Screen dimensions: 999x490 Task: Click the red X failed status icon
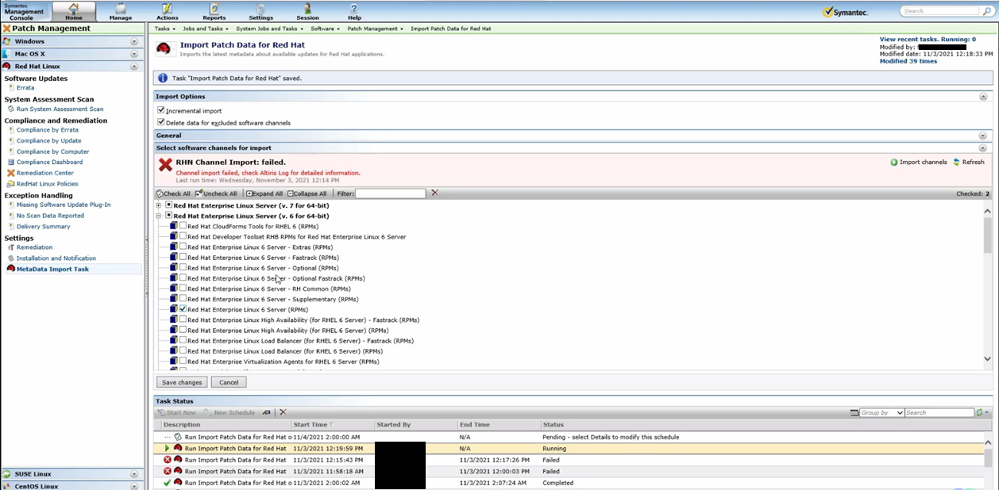coord(165,165)
